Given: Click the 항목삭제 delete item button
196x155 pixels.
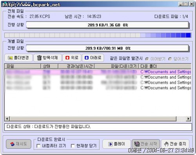Looking at the screenshot, I should click(47, 58).
